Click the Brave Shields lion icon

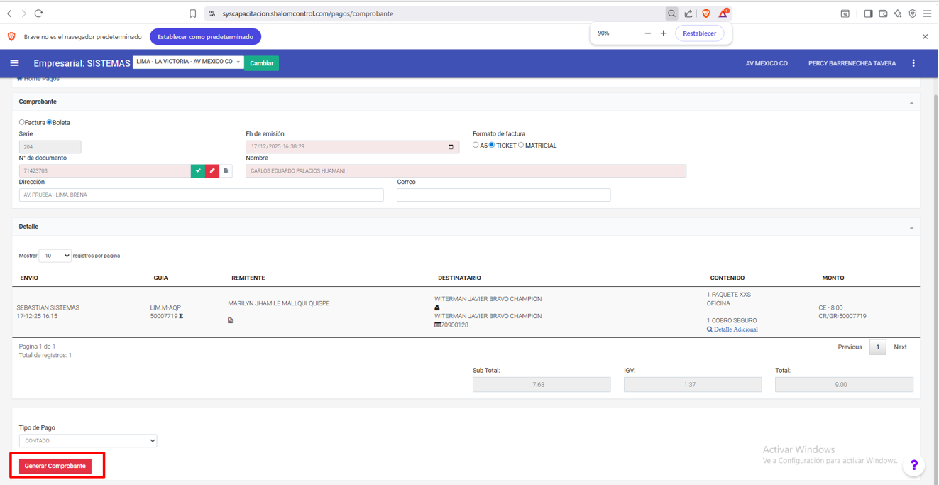(706, 13)
